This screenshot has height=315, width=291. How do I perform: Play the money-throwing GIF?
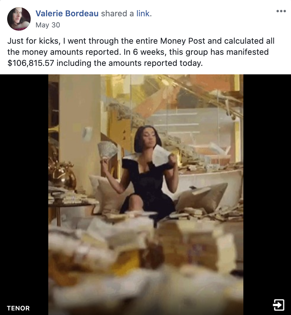(146, 194)
